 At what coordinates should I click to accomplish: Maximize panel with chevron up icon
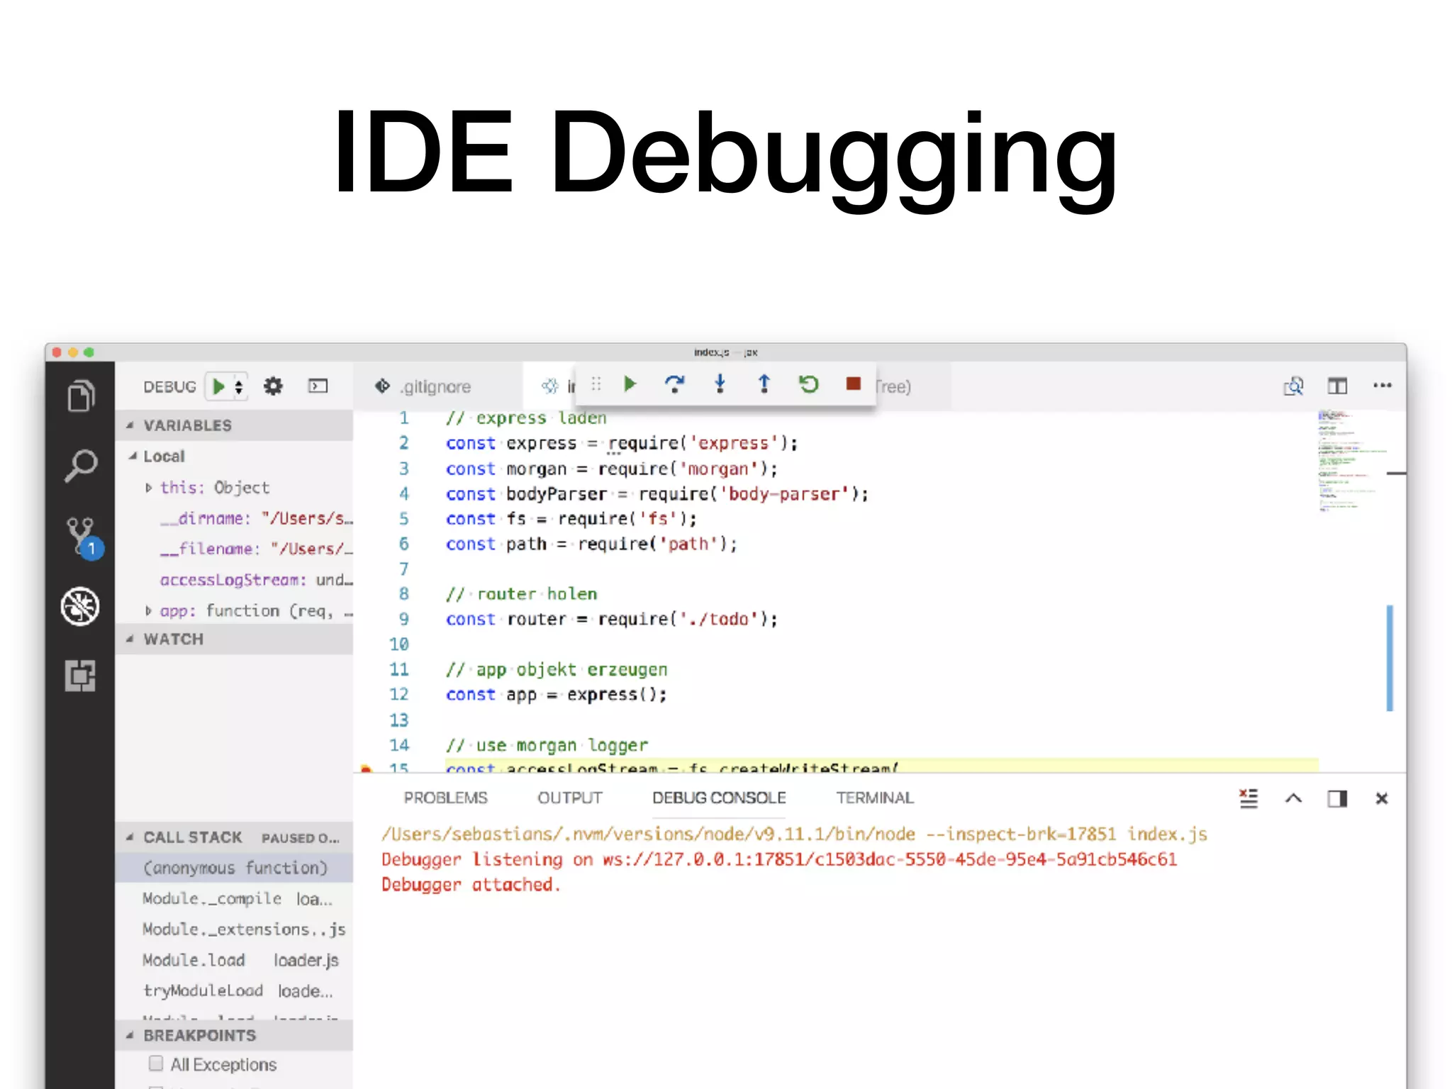pos(1293,798)
